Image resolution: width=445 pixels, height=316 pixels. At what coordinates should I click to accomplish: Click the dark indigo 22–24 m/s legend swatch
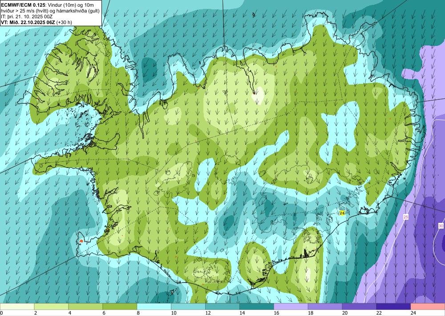point(394,307)
